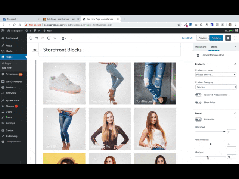This screenshot has width=239, height=179.
Task: Open block more options vertical dots
Action: point(72,38)
